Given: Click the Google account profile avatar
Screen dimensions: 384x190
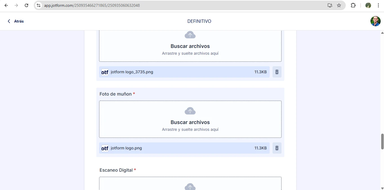Looking at the screenshot, I should tap(368, 5).
